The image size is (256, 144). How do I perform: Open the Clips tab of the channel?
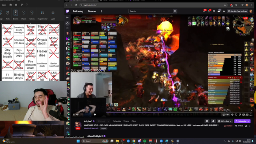tap(134, 121)
